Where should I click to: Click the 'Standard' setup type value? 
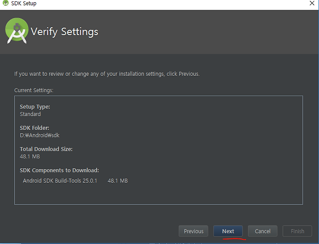click(30, 114)
